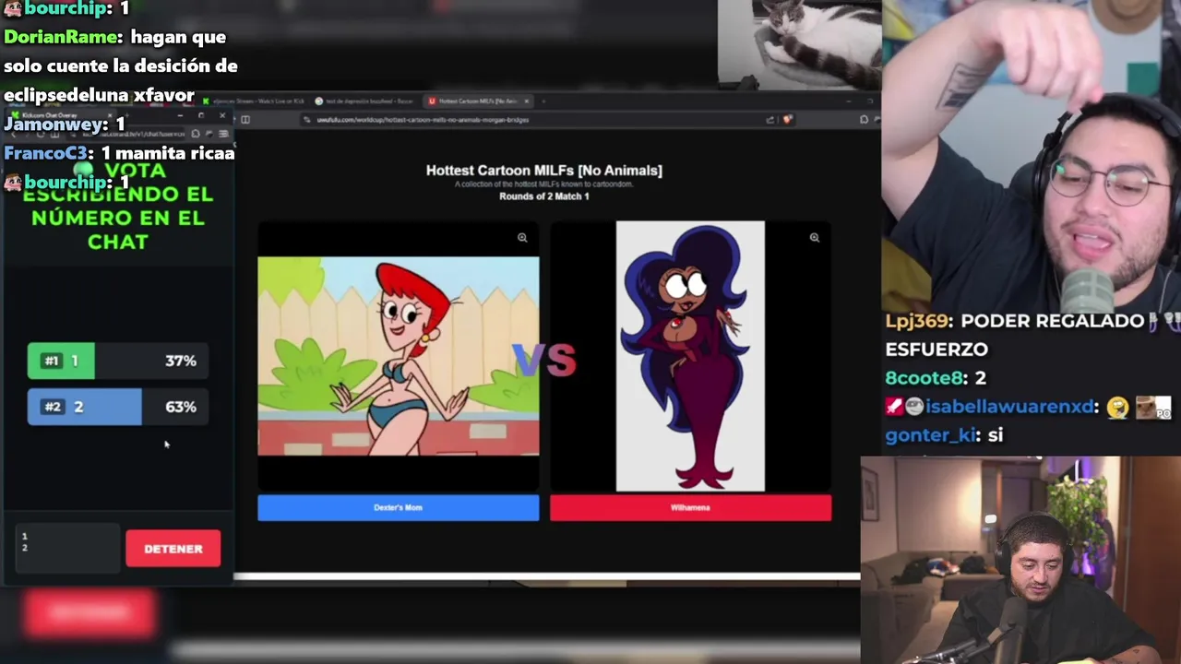Click the magnifier icon on Wilhamena image
The width and height of the screenshot is (1181, 664).
(815, 238)
